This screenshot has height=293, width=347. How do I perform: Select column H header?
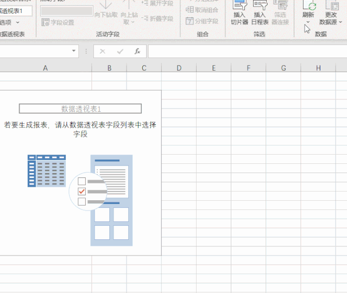[318, 68]
